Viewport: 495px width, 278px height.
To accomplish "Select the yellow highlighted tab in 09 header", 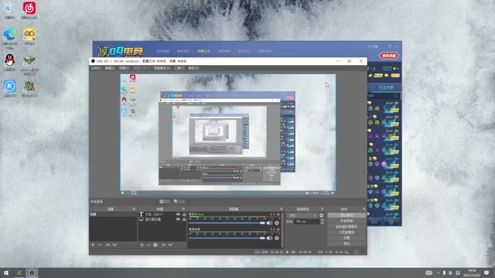I will 204,51.
